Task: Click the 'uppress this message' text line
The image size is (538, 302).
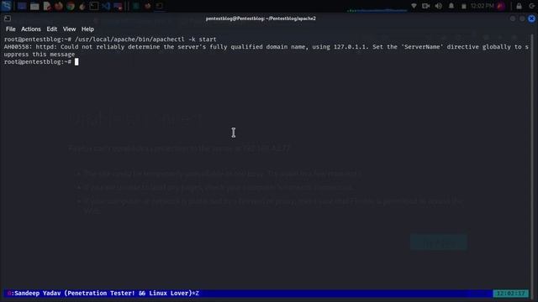Action: [x=40, y=55]
